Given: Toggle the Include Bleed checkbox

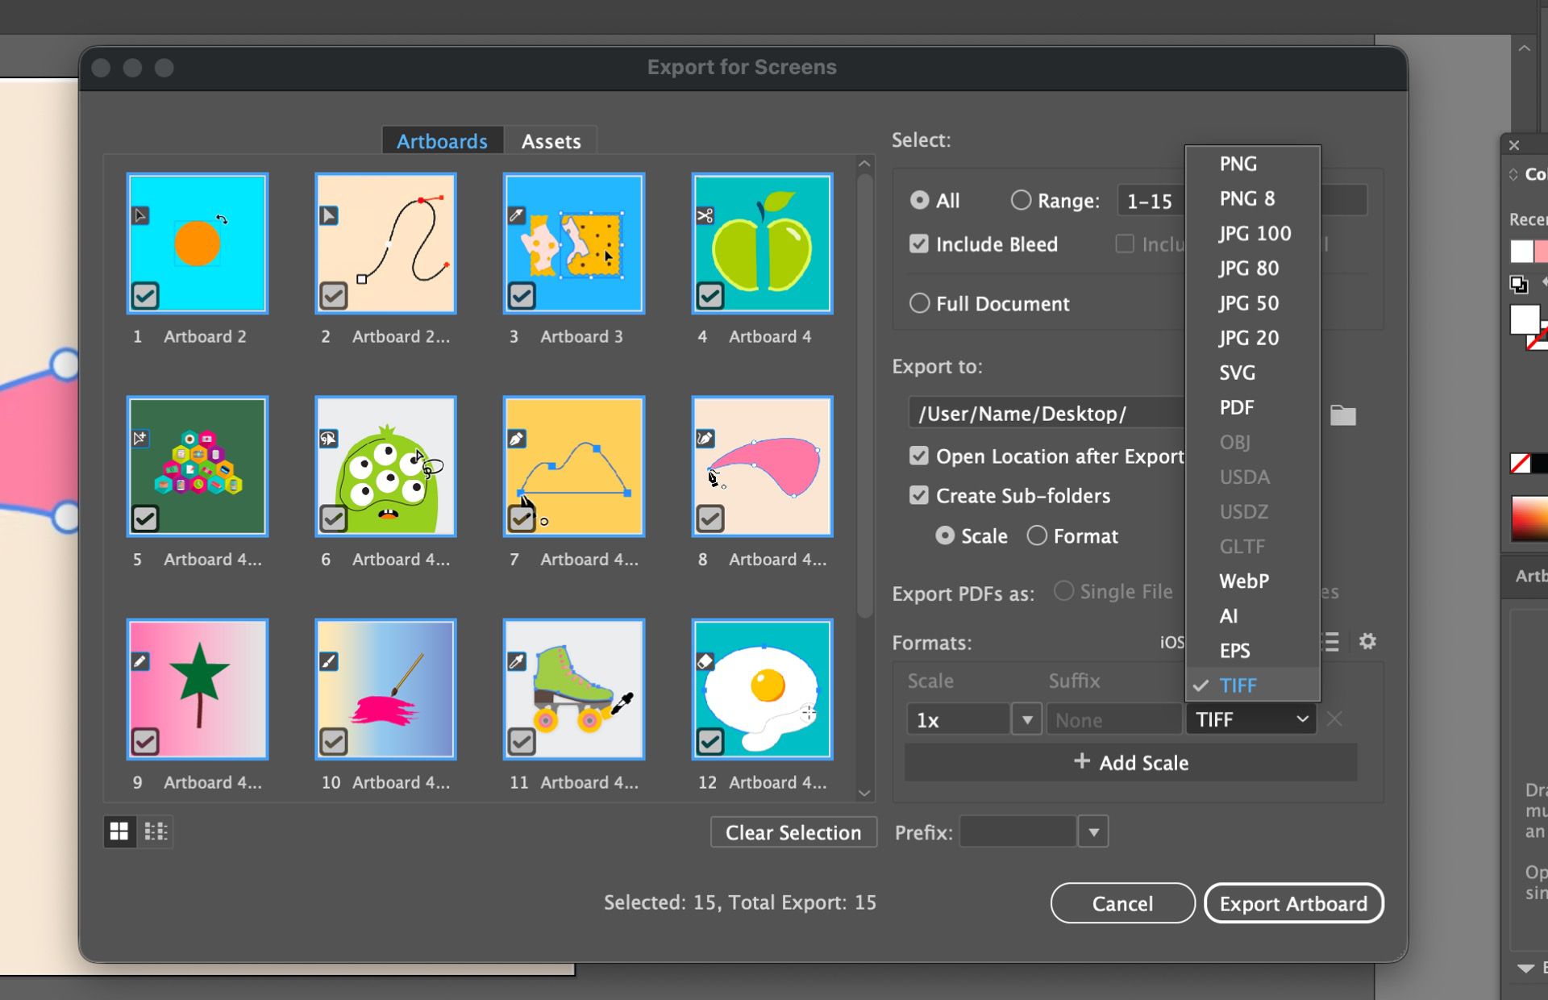Looking at the screenshot, I should tap(918, 244).
